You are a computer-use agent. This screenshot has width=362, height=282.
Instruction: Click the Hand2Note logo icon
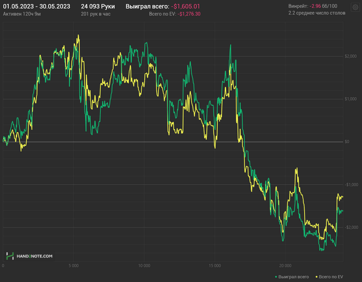click(x=10, y=256)
